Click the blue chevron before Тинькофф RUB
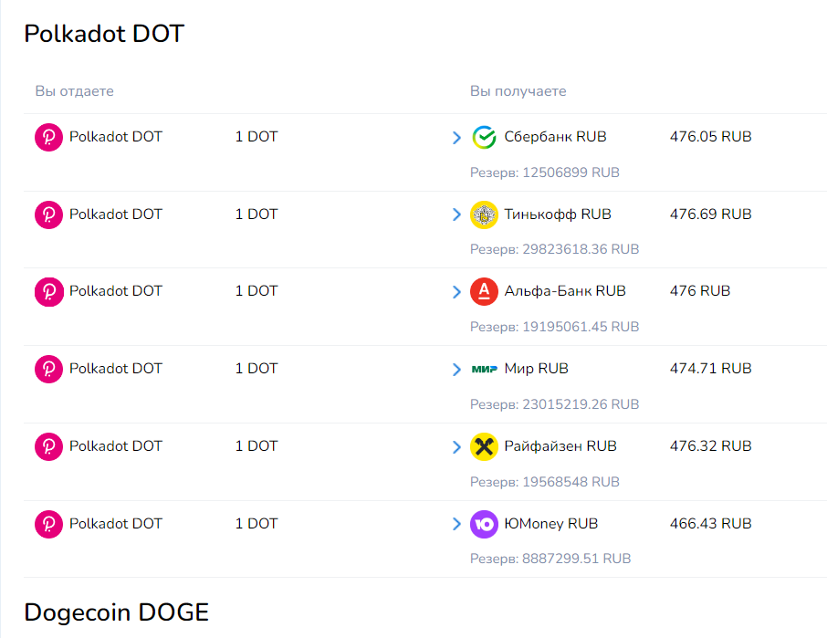The width and height of the screenshot is (827, 638). tap(456, 214)
